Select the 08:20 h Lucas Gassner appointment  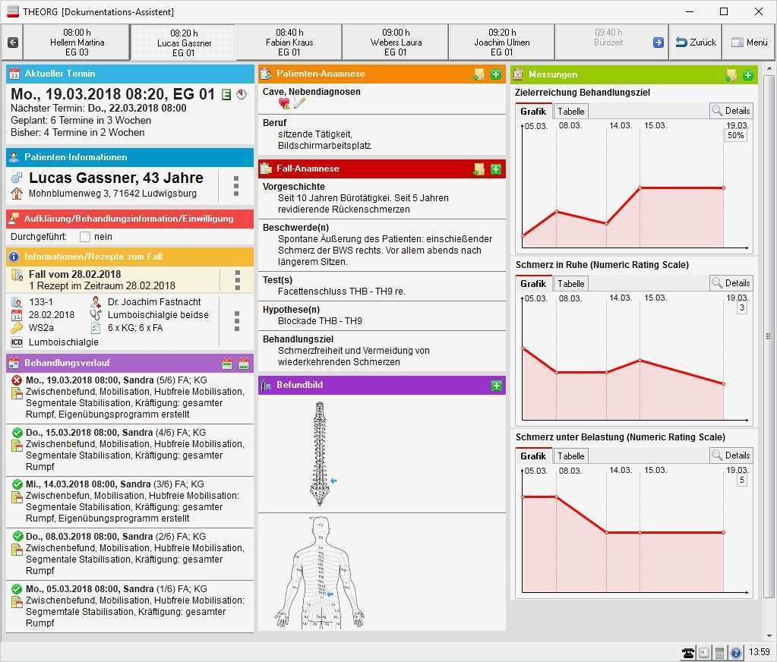click(184, 43)
